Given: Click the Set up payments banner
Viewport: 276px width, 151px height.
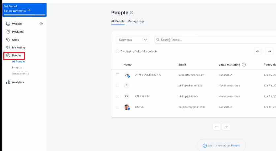Looking at the screenshot, I should click(x=24, y=10).
